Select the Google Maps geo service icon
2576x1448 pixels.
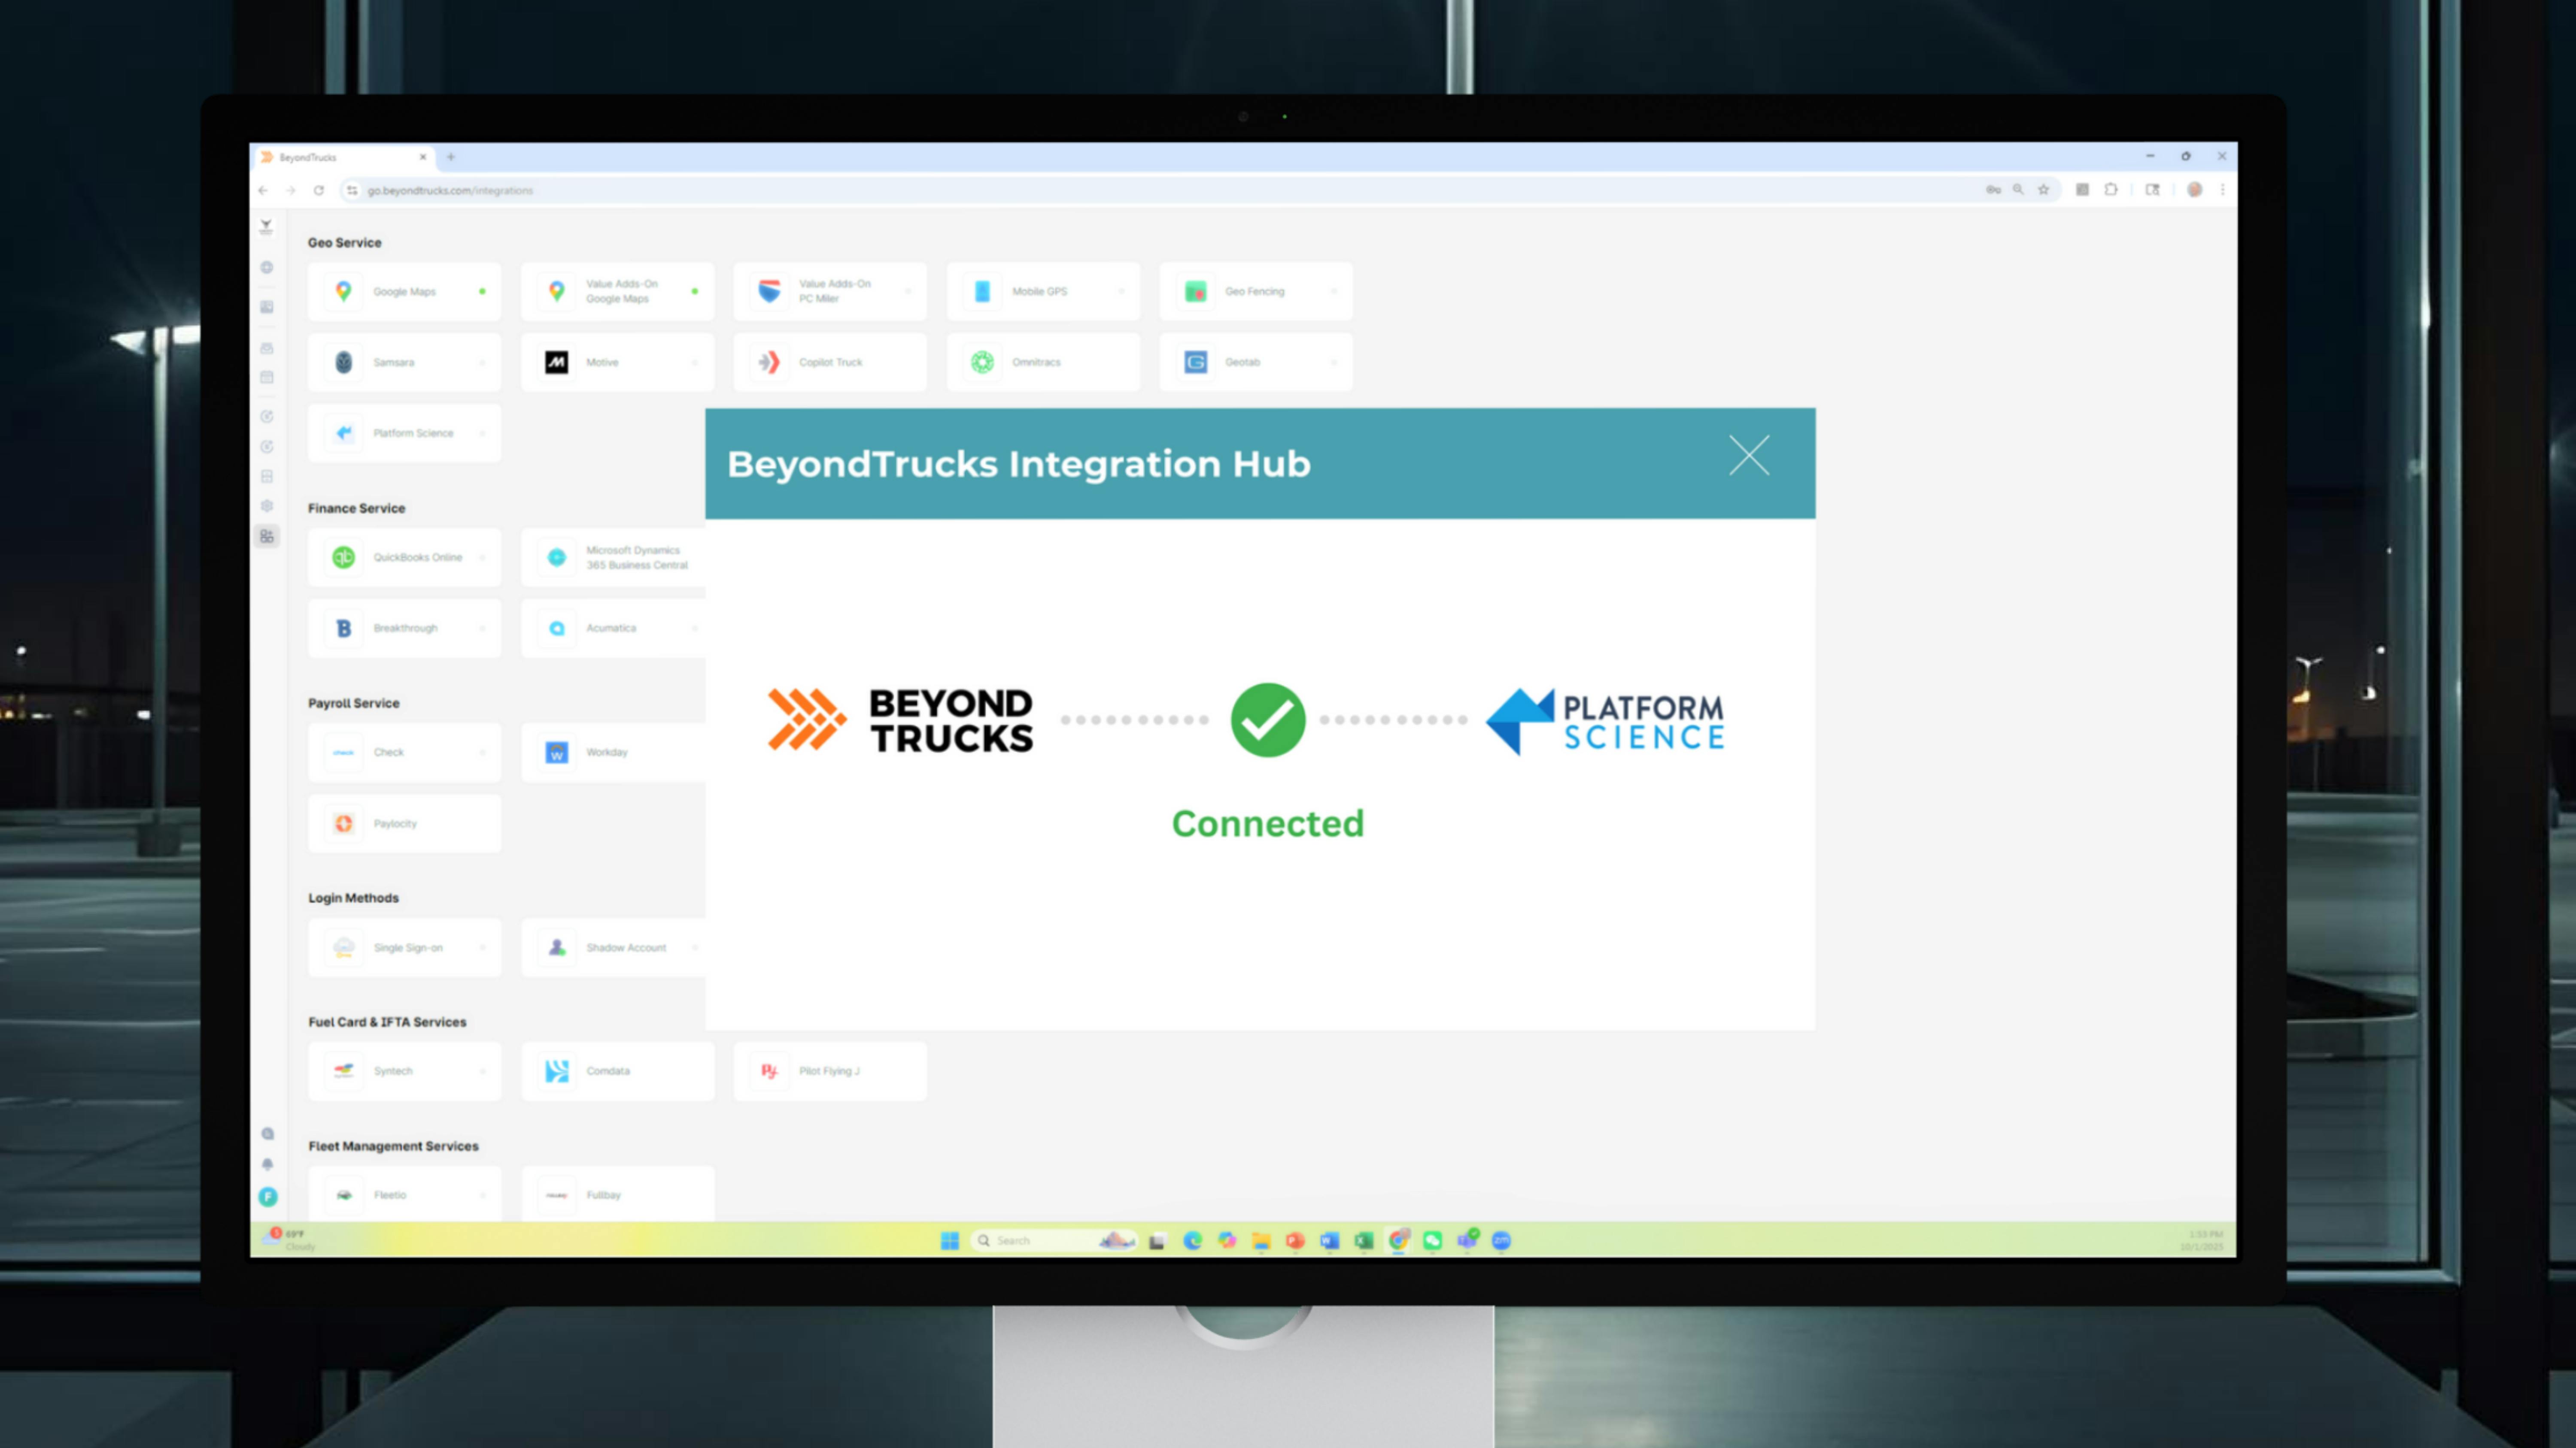tap(344, 291)
